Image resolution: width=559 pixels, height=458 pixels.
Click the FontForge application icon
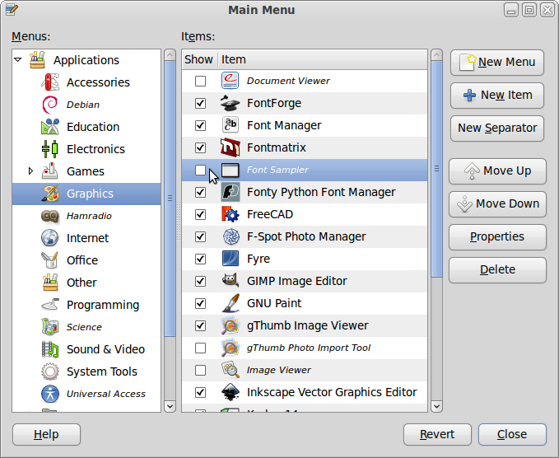pos(231,103)
